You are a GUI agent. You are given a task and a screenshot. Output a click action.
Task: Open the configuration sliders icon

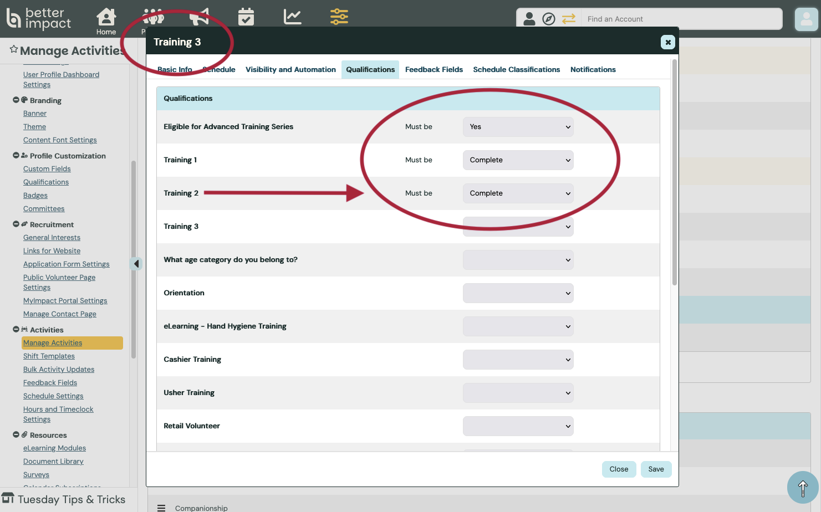point(339,17)
